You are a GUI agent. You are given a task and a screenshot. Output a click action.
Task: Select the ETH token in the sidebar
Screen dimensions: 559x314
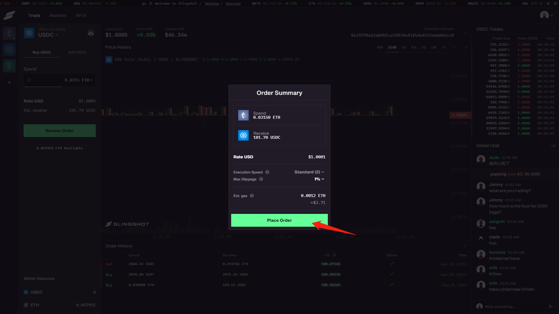click(x=9, y=33)
